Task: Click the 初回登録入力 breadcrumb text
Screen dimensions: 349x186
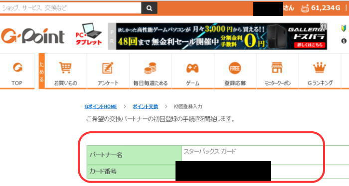Action: pyautogui.click(x=188, y=106)
